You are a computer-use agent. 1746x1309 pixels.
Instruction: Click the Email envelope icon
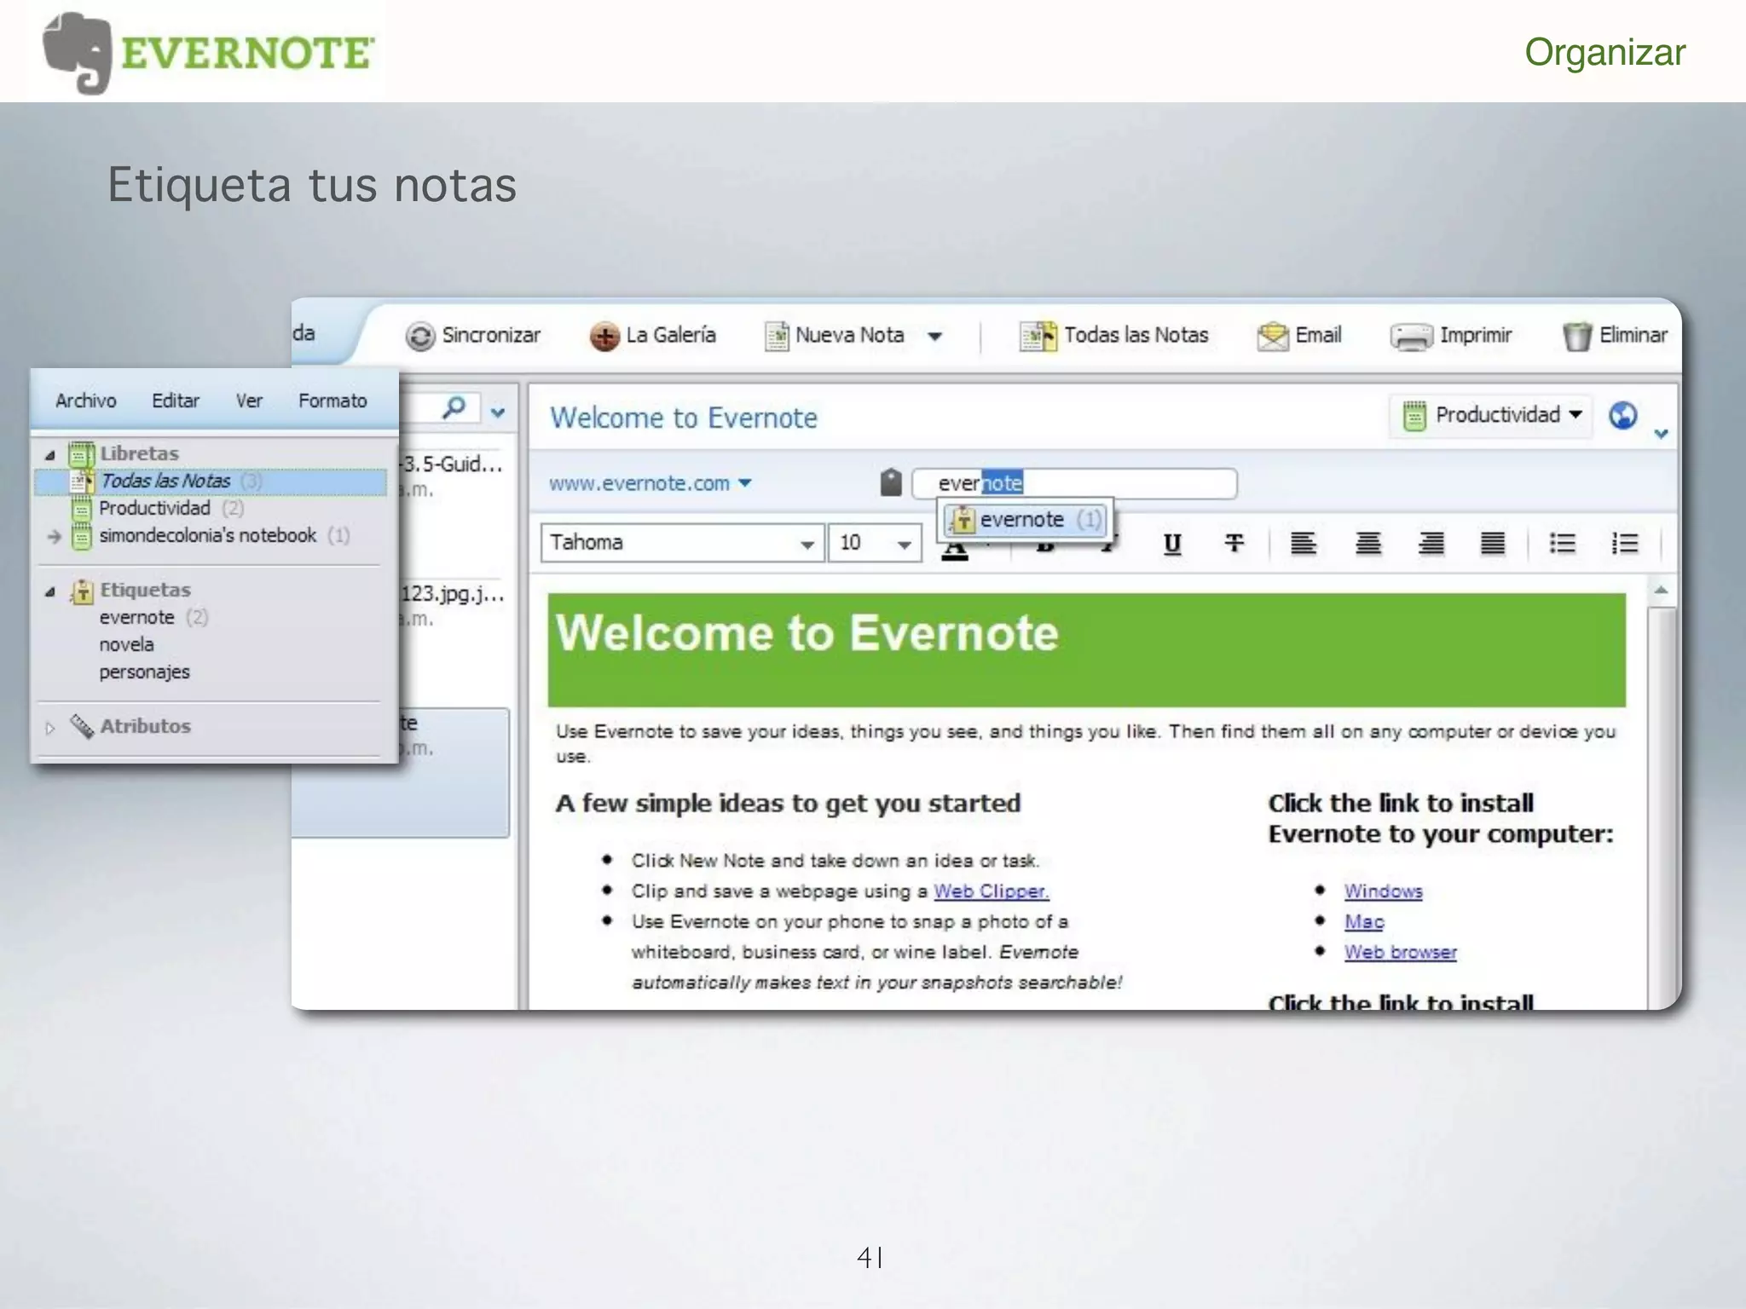(1273, 336)
